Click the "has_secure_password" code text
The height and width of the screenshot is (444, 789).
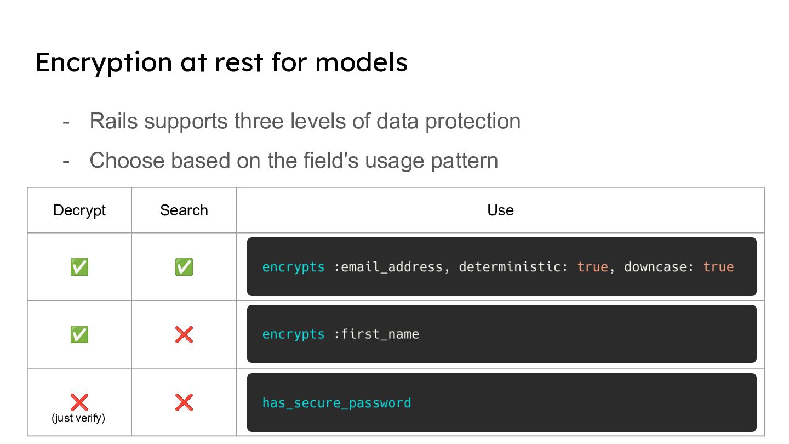coord(336,403)
